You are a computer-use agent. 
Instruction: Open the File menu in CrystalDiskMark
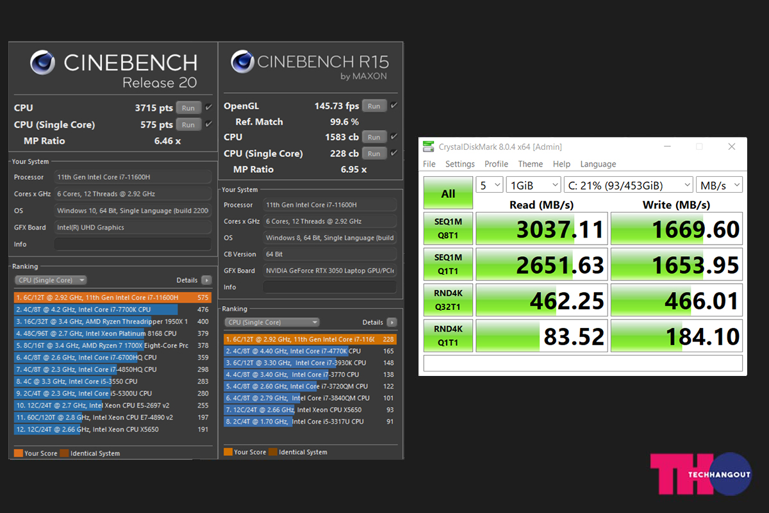pyautogui.click(x=429, y=164)
